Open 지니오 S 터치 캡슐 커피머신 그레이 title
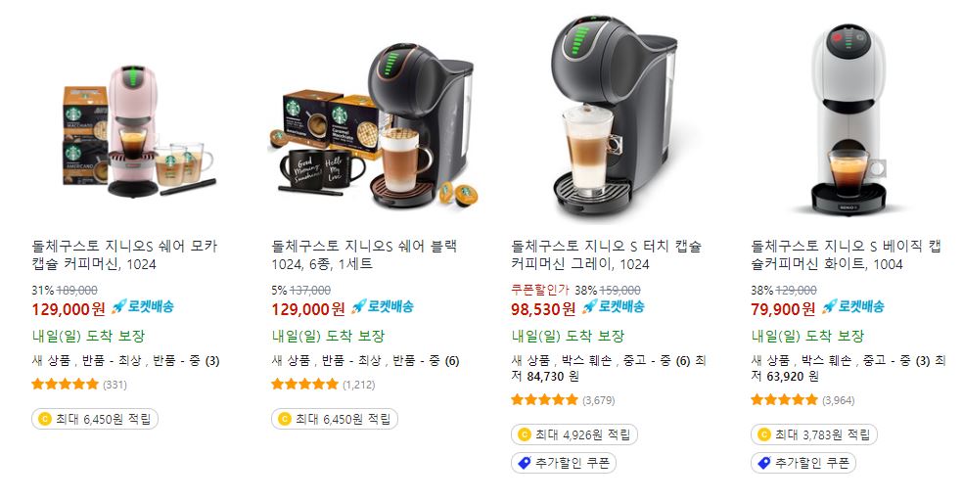The image size is (963, 502). point(606,255)
